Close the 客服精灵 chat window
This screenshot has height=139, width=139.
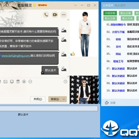(x=95, y=5)
